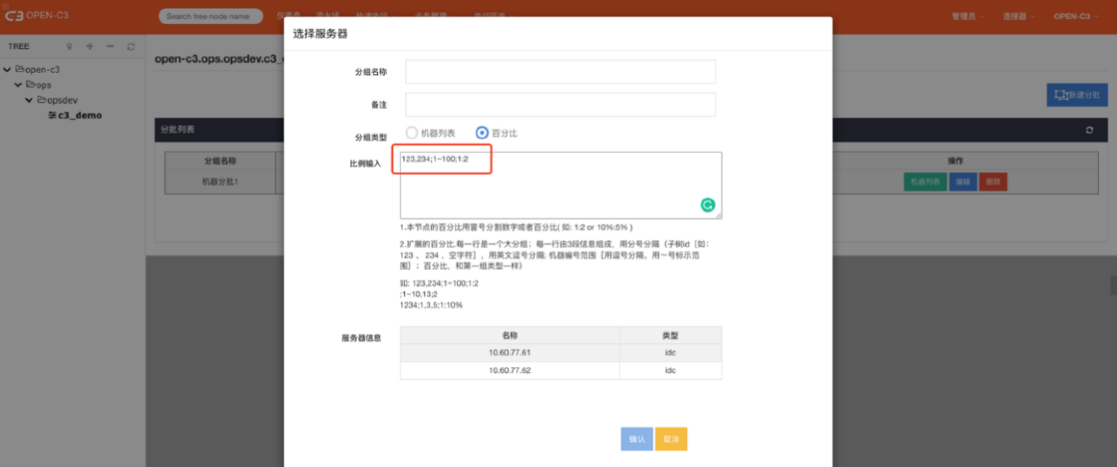Open the 连接器 menu in top bar
This screenshot has height=467, width=1117.
[x=1018, y=17]
